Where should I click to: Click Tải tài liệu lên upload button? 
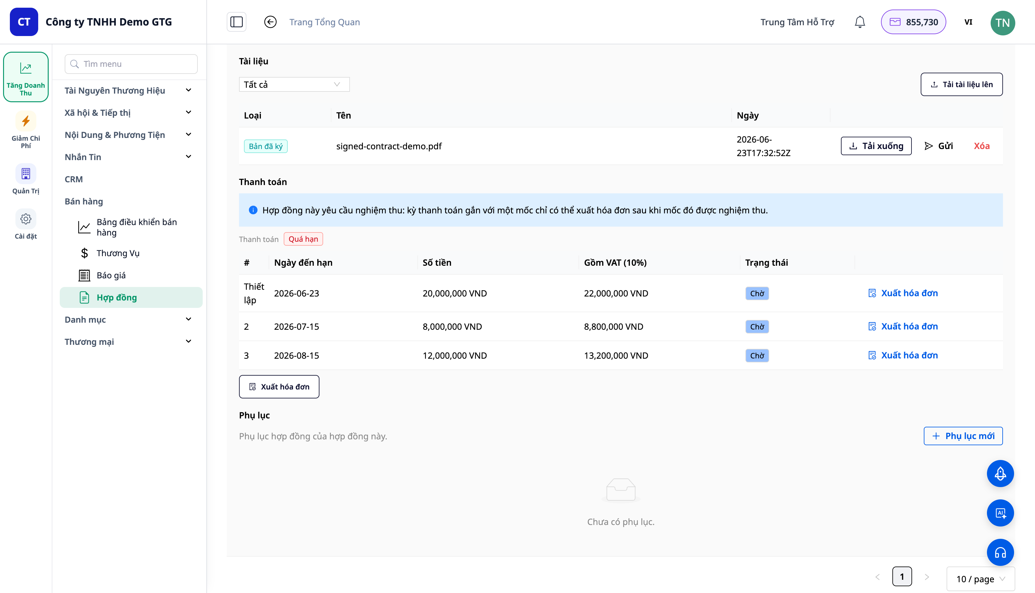click(962, 84)
